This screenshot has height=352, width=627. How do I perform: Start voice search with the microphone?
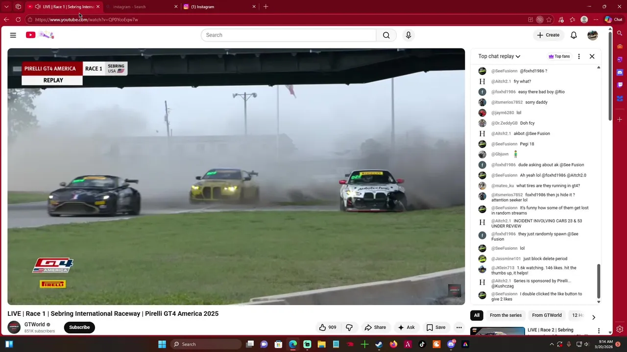(409, 35)
